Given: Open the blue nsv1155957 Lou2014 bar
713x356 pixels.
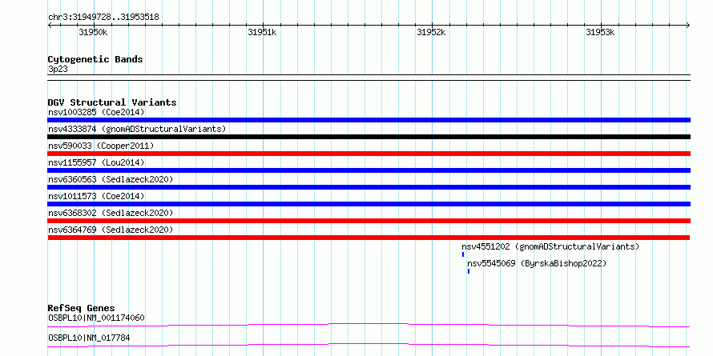Looking at the screenshot, I should [369, 170].
